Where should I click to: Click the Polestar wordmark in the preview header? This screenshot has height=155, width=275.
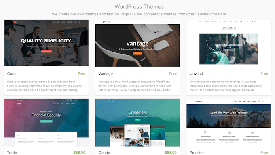(199, 101)
